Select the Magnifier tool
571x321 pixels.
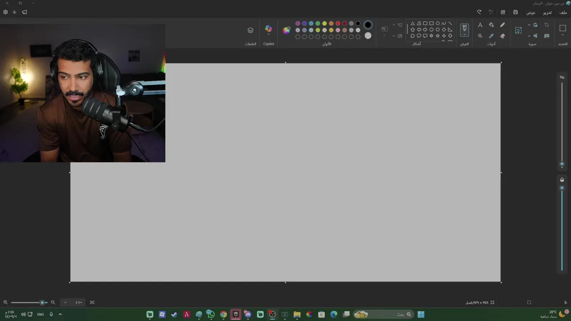pyautogui.click(x=480, y=36)
